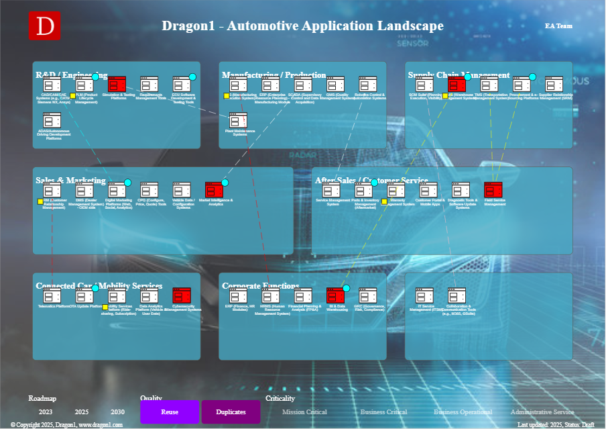Select the CRM Customer Relationship Management icon
The width and height of the screenshot is (606, 429).
(52, 190)
